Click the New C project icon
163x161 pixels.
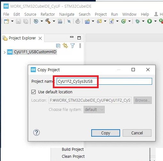(87, 21)
